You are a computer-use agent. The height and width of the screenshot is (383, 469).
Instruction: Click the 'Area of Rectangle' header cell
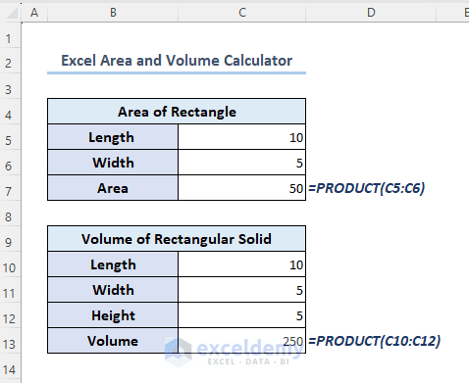(177, 112)
